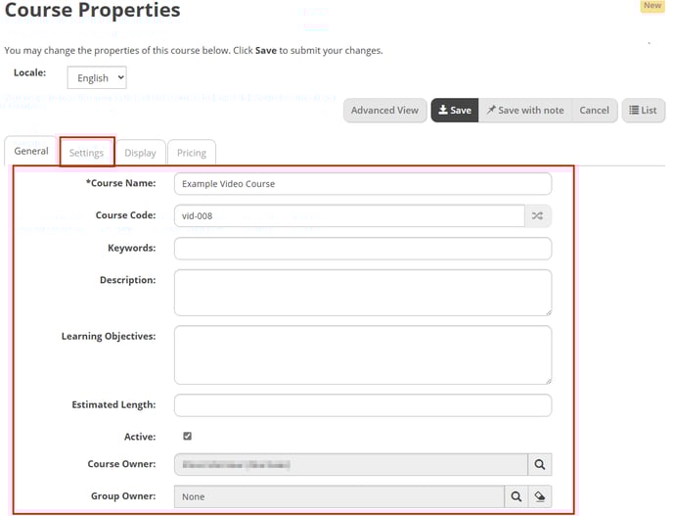
Task: Toggle the Active checkbox
Action: 187,437
